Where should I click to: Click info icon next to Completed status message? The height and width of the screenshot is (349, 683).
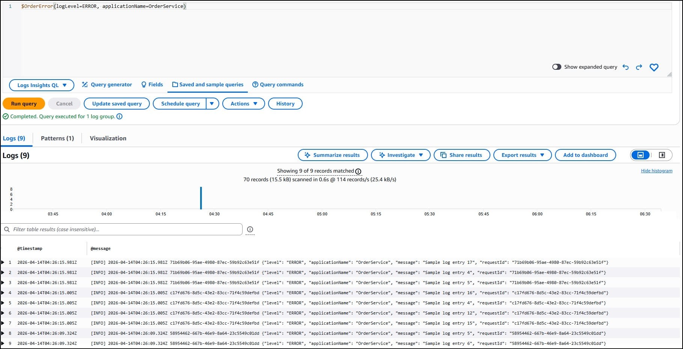point(119,116)
